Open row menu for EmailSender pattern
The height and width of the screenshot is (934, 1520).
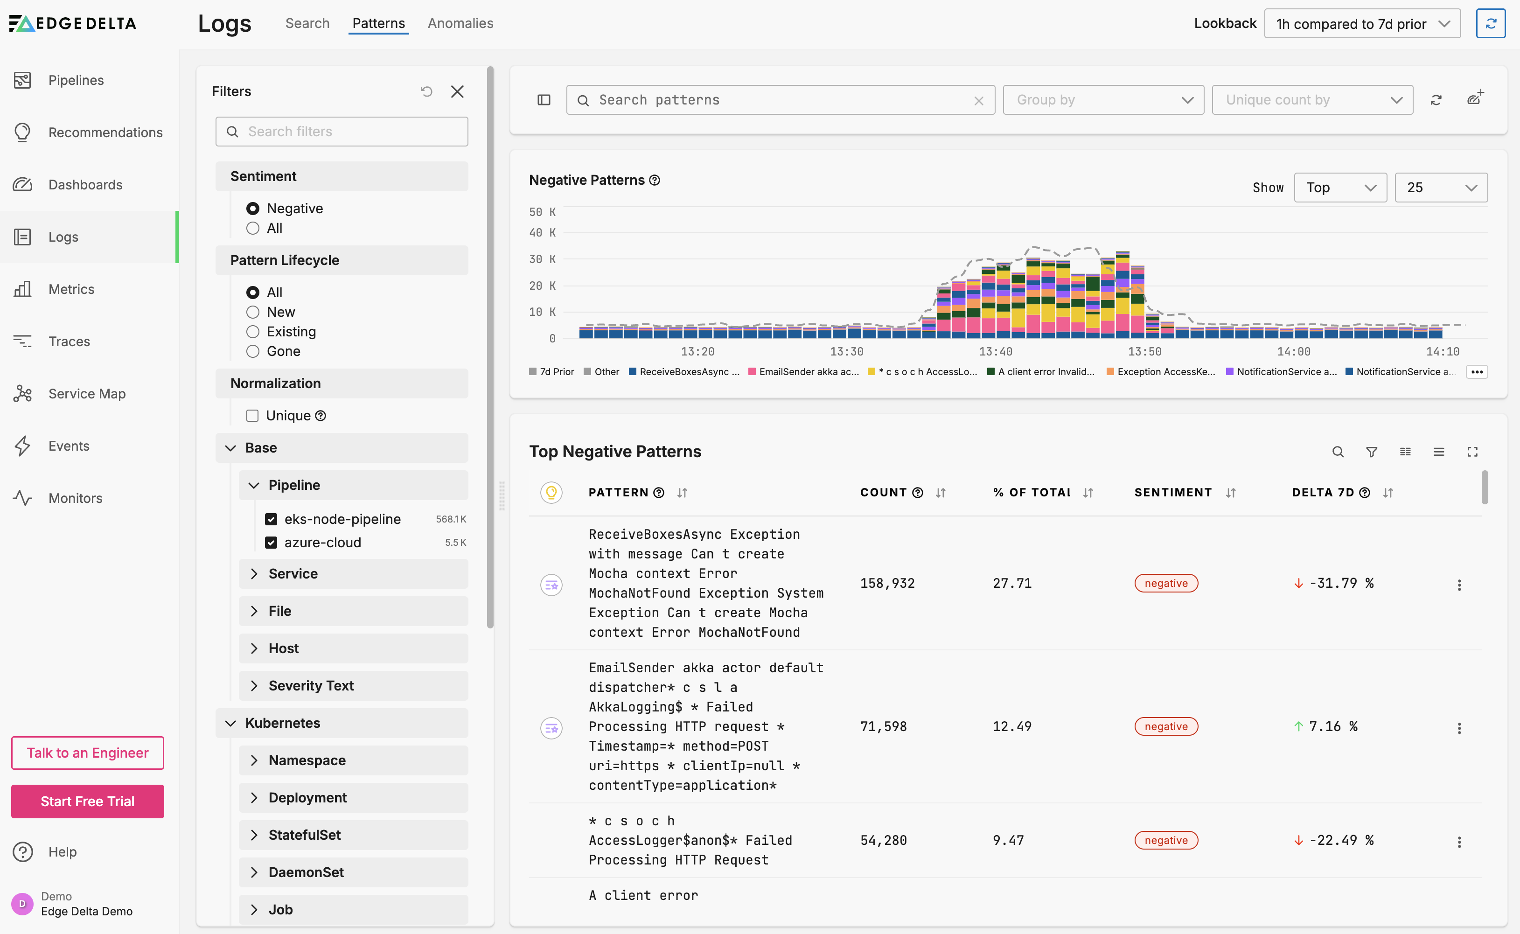click(1459, 728)
